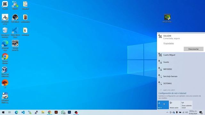Open Microsoft Edge from the taskbar
The width and height of the screenshot is (205, 115).
coord(16,112)
